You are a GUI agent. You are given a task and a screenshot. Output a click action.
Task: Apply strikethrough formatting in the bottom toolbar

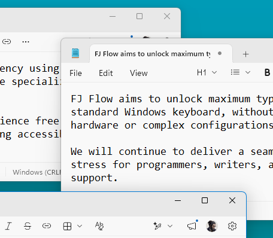[28, 226]
